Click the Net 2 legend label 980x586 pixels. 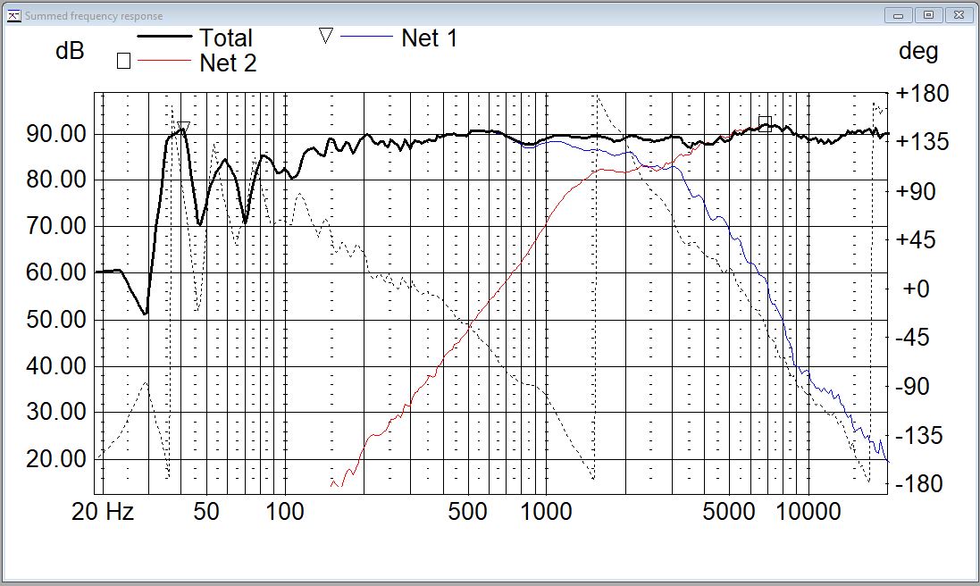click(x=228, y=63)
